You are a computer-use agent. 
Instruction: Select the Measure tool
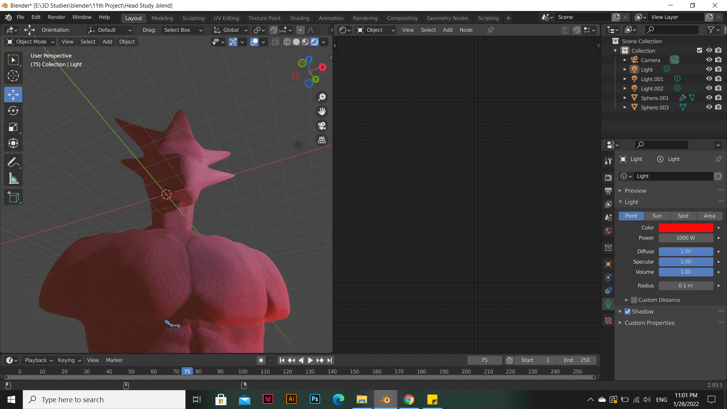(13, 179)
